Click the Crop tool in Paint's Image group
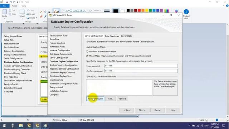Screen dimensions: 229x129 pos(30,10)
